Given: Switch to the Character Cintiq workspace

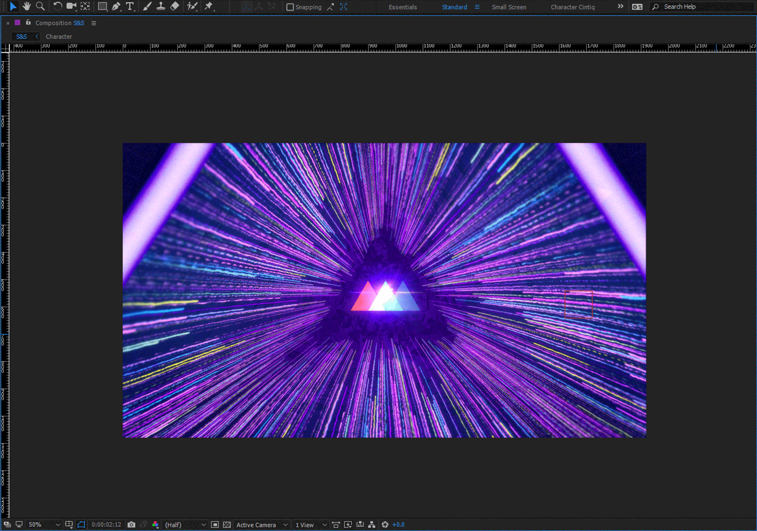Looking at the screenshot, I should [x=573, y=7].
